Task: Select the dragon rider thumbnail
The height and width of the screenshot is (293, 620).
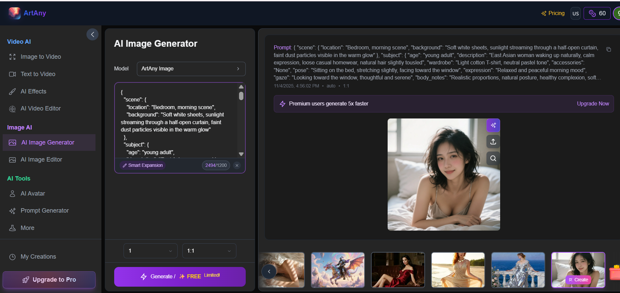Action: pos(338,270)
